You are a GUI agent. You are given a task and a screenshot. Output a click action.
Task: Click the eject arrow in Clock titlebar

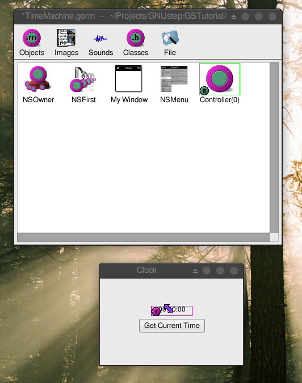(195, 271)
